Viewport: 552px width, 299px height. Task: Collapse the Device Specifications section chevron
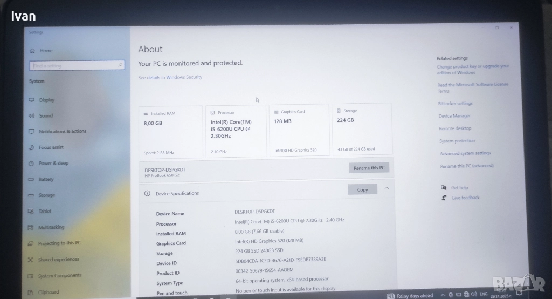[x=387, y=188]
